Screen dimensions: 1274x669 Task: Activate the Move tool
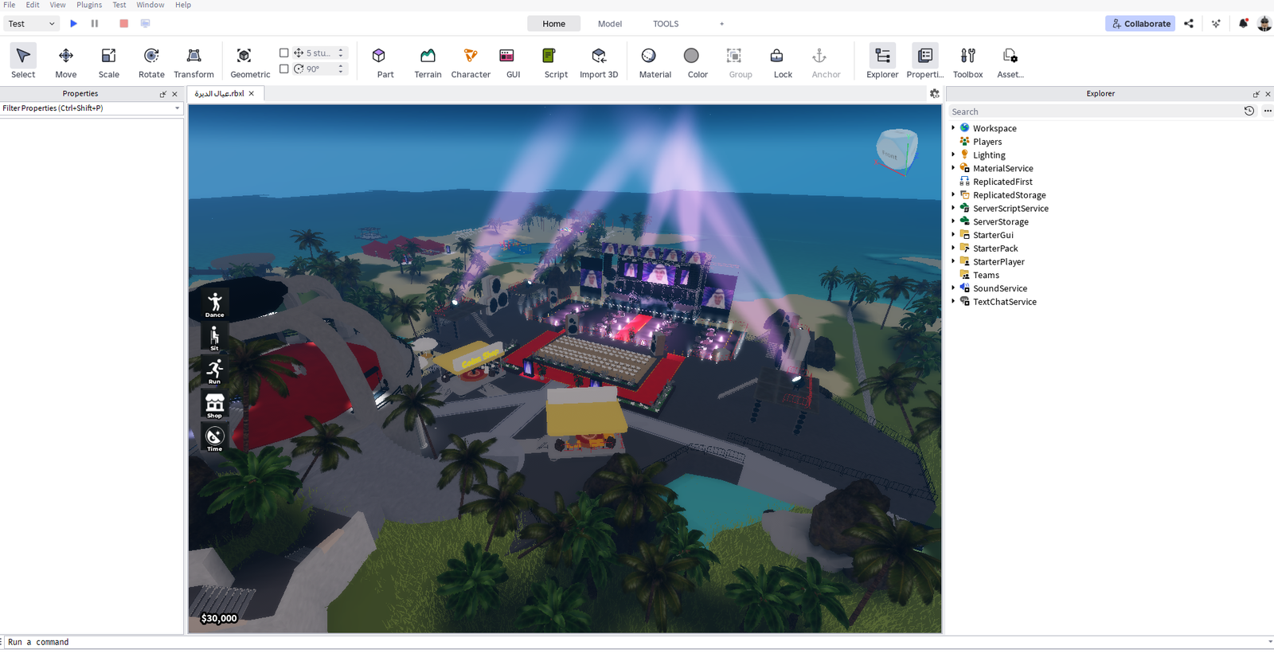pyautogui.click(x=66, y=61)
